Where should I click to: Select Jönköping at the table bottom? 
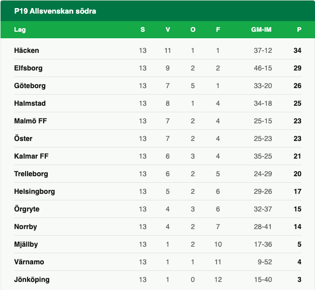coord(32,279)
